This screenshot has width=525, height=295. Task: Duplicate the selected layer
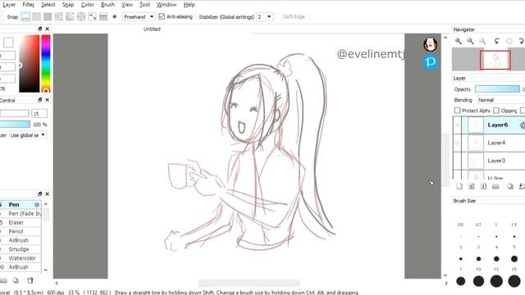pyautogui.click(x=510, y=186)
